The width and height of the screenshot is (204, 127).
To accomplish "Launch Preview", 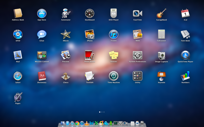I will point(66,55).
